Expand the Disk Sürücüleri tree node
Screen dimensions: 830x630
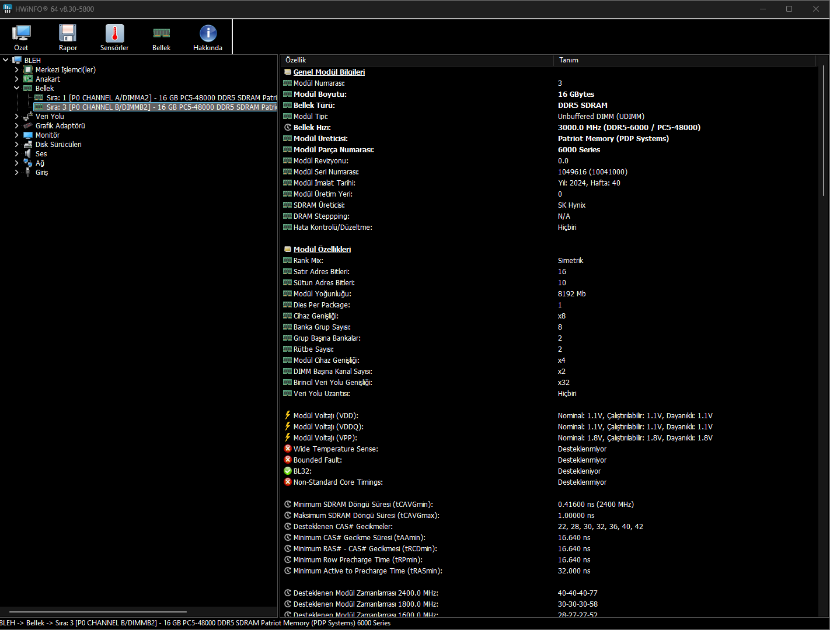point(17,144)
